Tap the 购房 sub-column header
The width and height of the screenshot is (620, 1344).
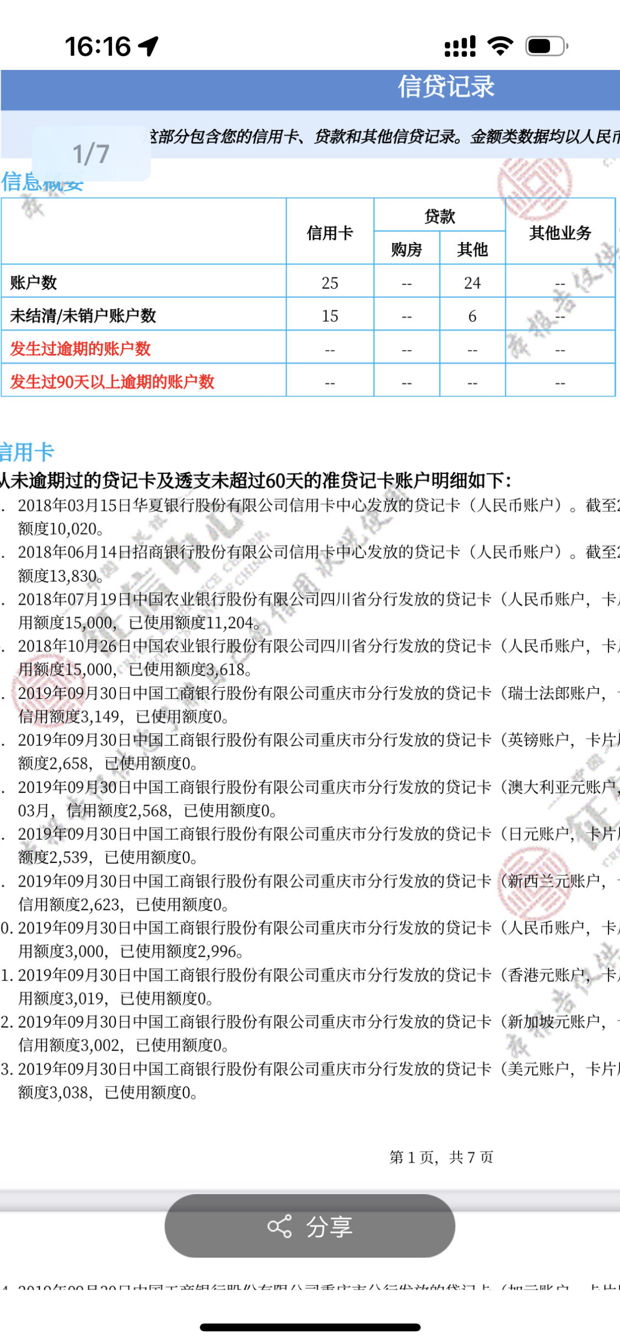coord(406,250)
